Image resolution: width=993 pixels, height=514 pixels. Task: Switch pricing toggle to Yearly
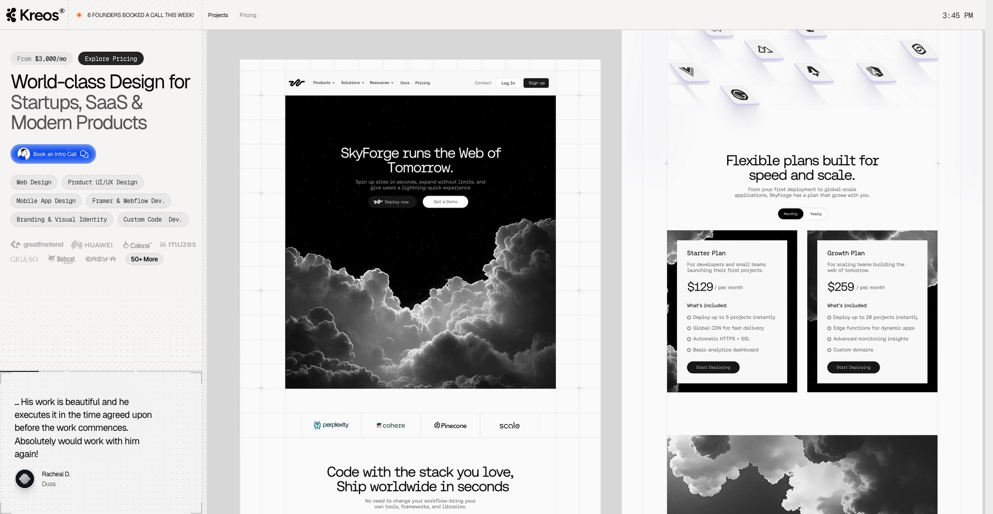[816, 214]
